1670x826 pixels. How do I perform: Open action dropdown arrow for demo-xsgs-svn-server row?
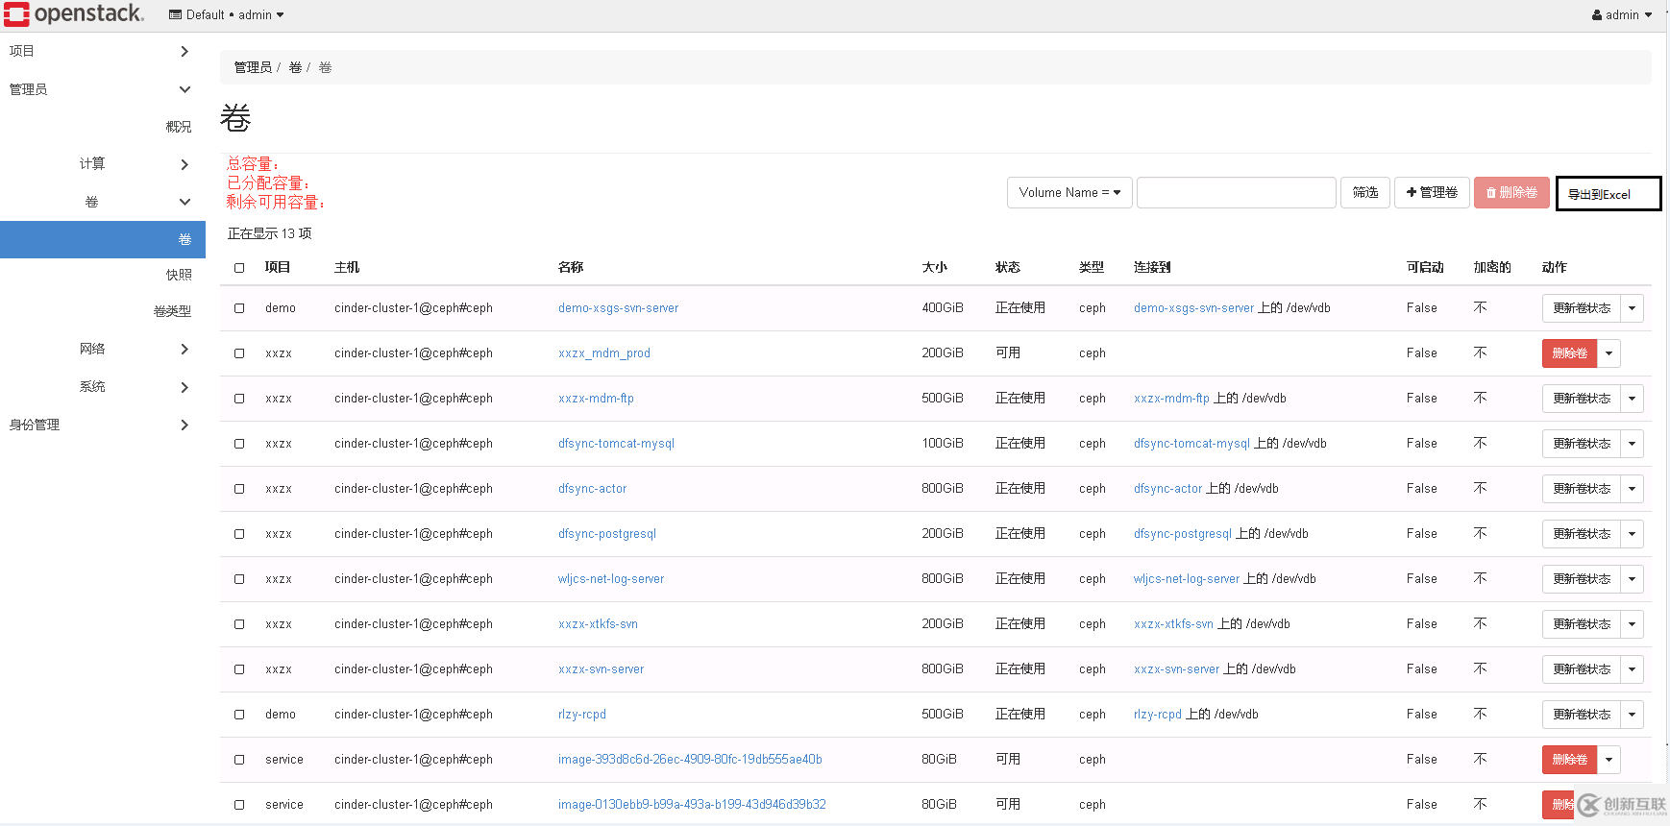(x=1632, y=308)
